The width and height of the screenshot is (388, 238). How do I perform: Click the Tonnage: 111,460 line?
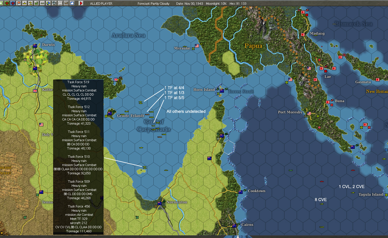point(78,231)
